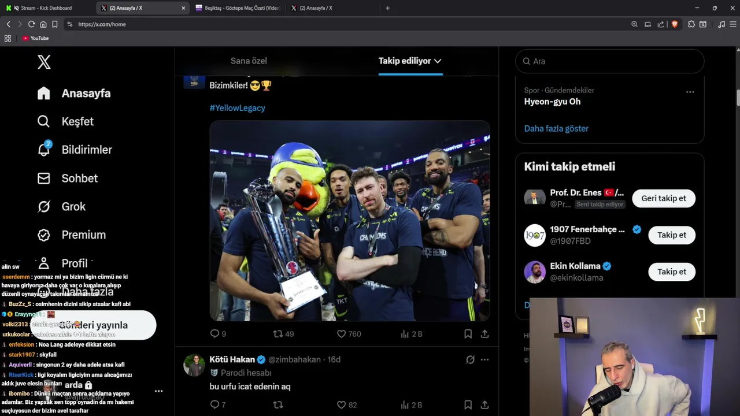Reload the current page
Viewport: 740px width, 416px height.
click(31, 24)
